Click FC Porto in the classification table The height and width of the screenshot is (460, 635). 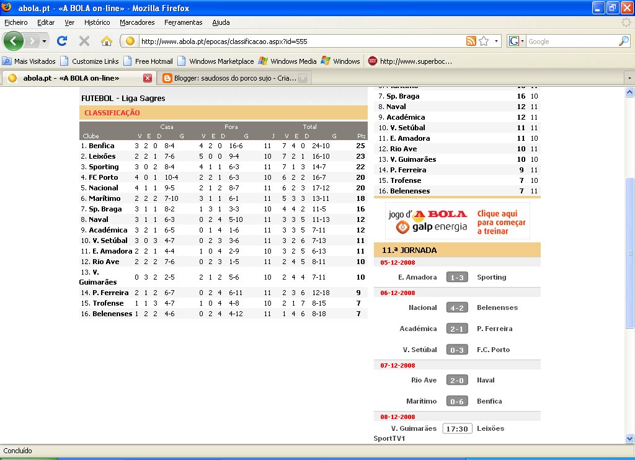[x=104, y=177]
